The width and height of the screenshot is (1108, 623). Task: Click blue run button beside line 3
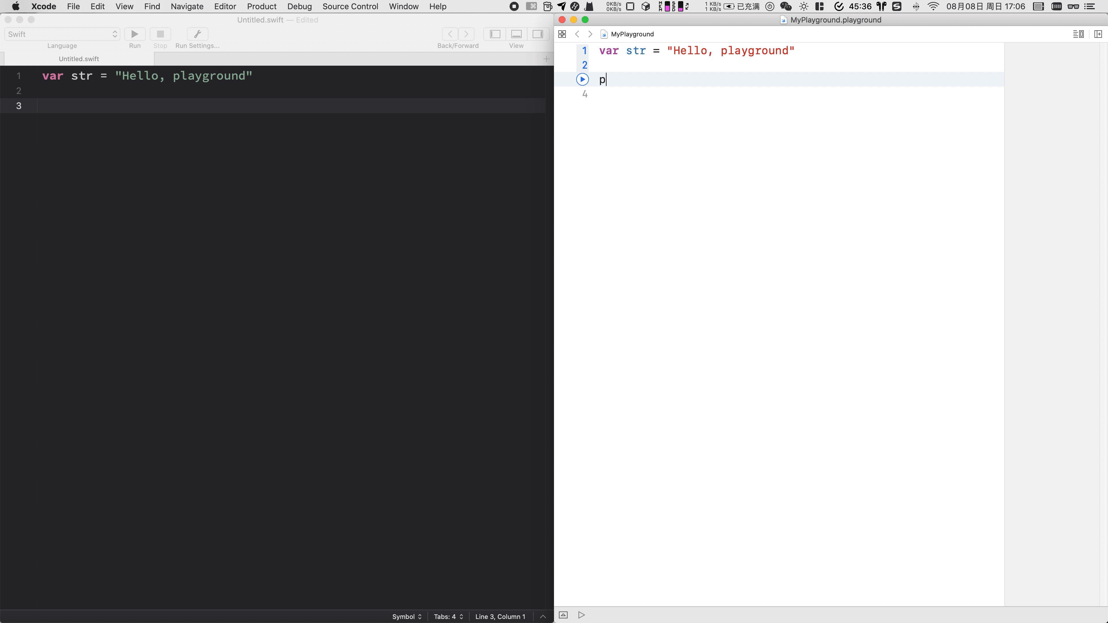click(x=582, y=80)
